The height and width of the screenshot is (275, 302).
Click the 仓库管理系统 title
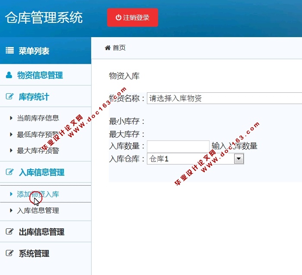pyautogui.click(x=44, y=17)
